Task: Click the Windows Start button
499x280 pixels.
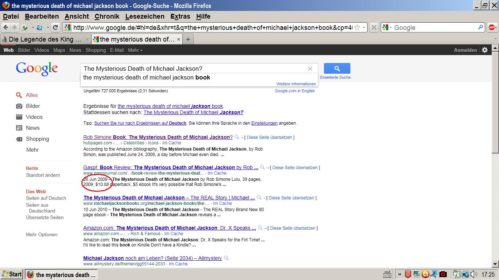Action: point(12,274)
